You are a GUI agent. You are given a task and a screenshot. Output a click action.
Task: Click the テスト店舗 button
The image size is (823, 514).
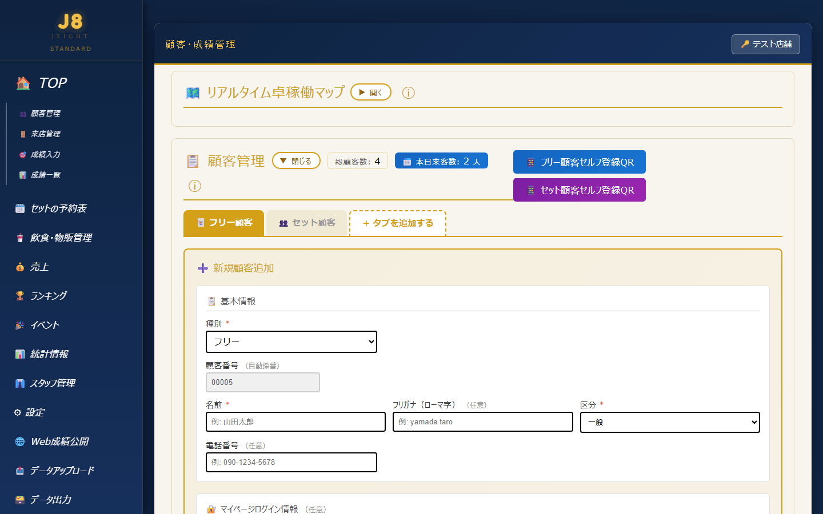pos(766,44)
